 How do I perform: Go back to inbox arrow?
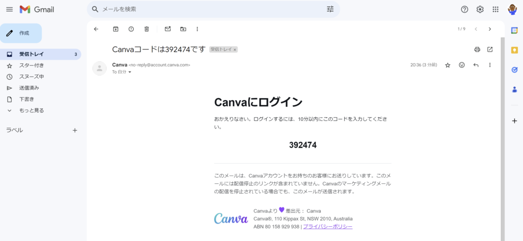pyautogui.click(x=96, y=29)
